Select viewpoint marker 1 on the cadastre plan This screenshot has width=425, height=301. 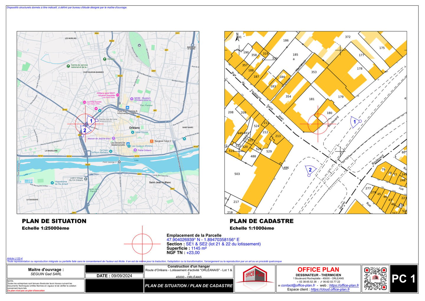click(x=355, y=122)
